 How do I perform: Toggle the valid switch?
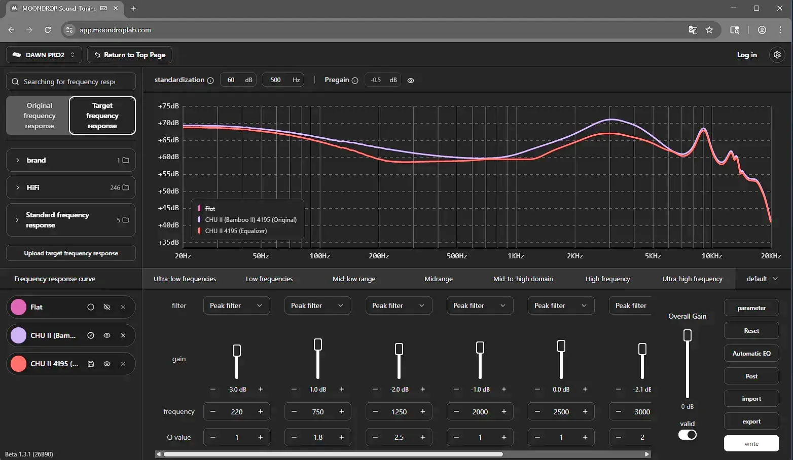(x=688, y=435)
